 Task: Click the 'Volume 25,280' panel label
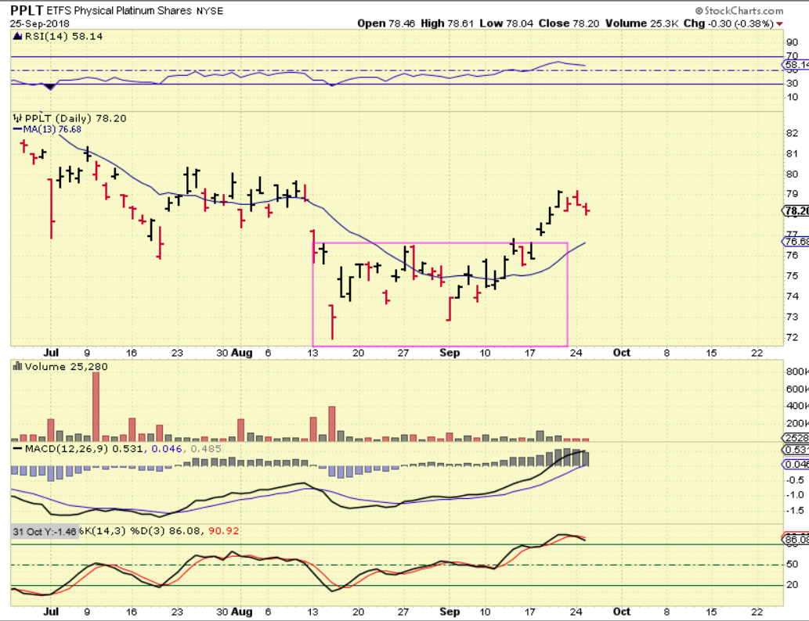66,366
